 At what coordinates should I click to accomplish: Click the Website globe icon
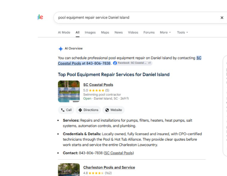(x=107, y=110)
